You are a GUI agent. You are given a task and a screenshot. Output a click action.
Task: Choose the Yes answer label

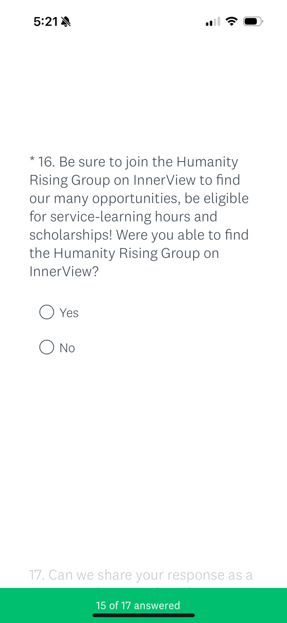click(69, 313)
